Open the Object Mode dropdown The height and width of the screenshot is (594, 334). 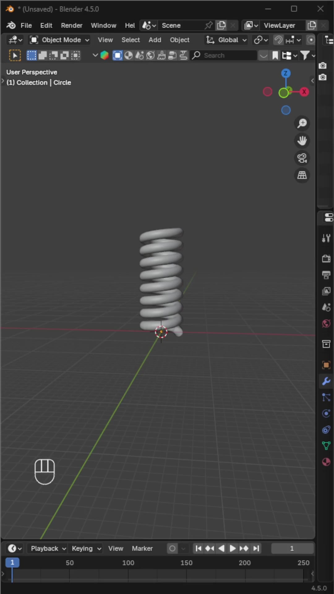click(59, 40)
